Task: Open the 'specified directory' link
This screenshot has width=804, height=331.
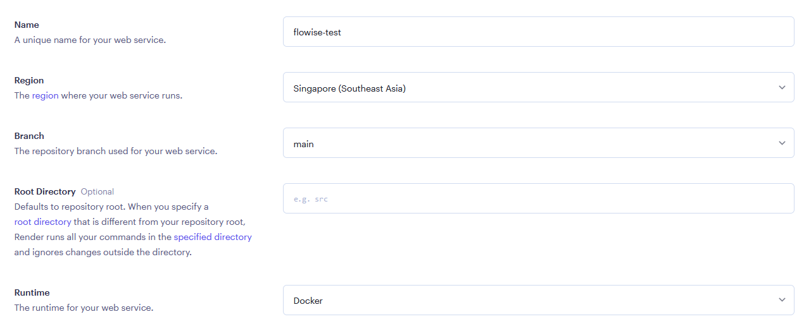Action: point(213,237)
